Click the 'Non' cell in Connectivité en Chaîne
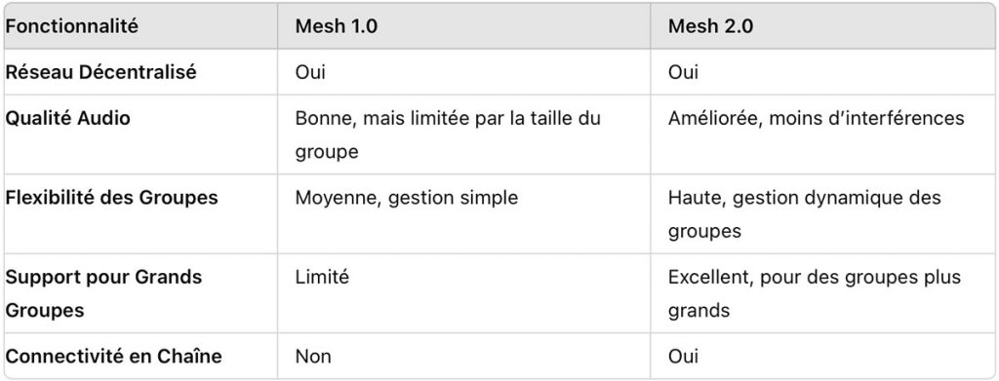Viewport: 999px width, 381px height. (313, 357)
